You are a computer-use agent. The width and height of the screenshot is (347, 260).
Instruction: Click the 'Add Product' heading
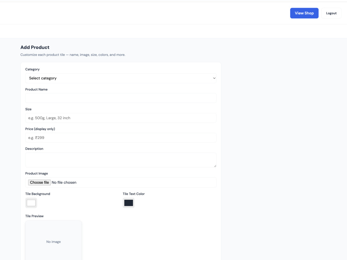coord(35,47)
